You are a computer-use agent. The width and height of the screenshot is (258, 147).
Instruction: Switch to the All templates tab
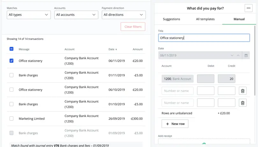click(205, 19)
